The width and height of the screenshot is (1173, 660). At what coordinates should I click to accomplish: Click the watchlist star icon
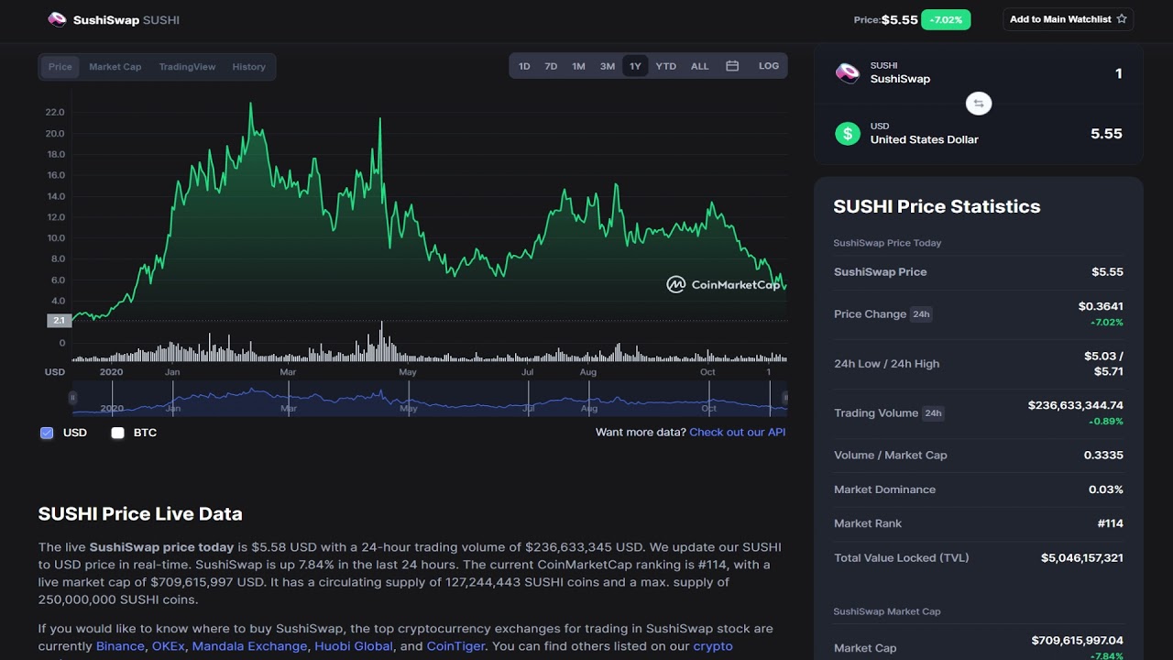click(x=1122, y=19)
